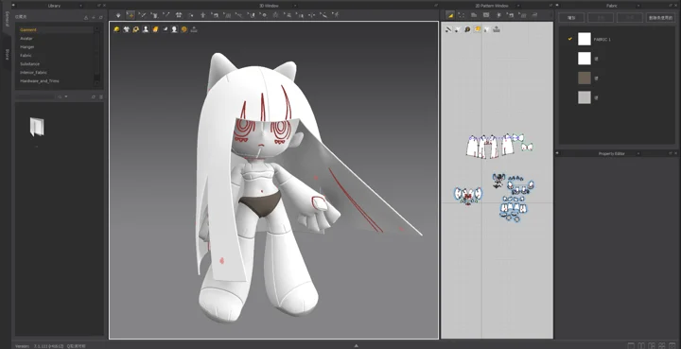Toggle white garment shirt icon in 3D viewport
Viewport: 681px width, 349px height.
tap(127, 29)
